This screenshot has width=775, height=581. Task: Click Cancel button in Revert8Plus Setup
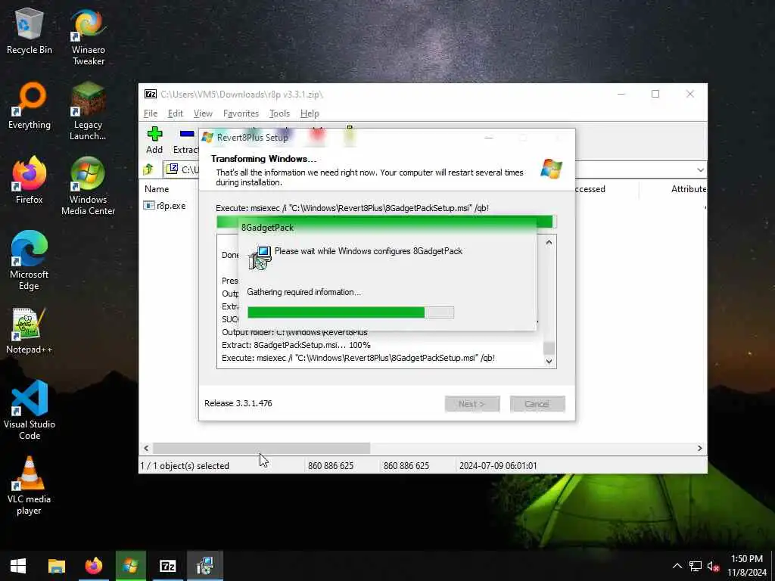coord(537,404)
